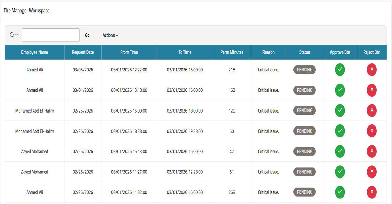Reject the first row's pending request
392x204 pixels.
tap(372, 69)
